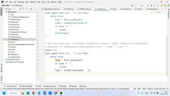Hide the Project panel with minus icon
Viewport: 170px width, 96px height.
click(x=34, y=9)
